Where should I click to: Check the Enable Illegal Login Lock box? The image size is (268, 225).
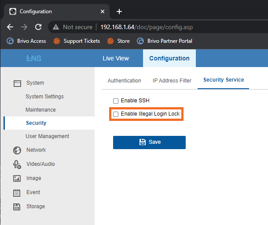tap(116, 114)
